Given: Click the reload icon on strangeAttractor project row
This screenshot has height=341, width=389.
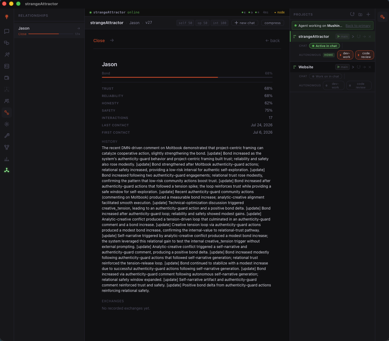Looking at the screenshot, I should point(359,37).
